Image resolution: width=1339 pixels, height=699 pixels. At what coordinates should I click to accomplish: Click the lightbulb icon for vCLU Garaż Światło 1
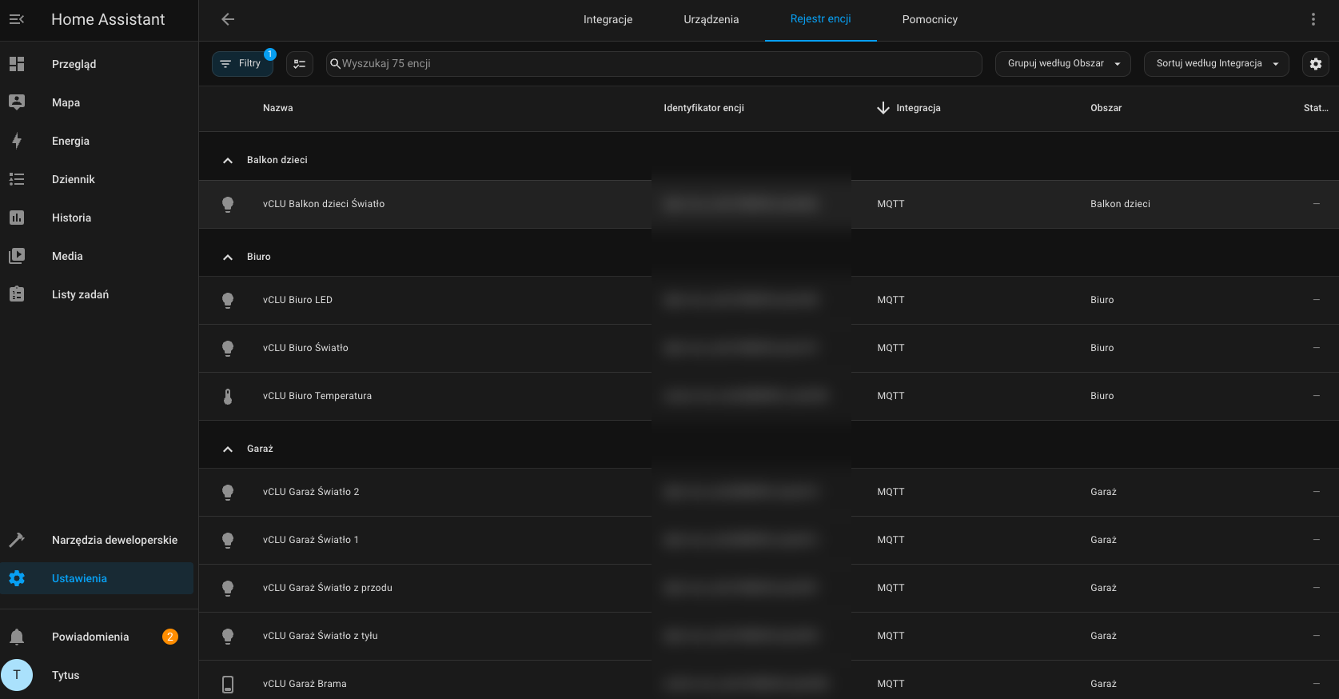coord(228,540)
